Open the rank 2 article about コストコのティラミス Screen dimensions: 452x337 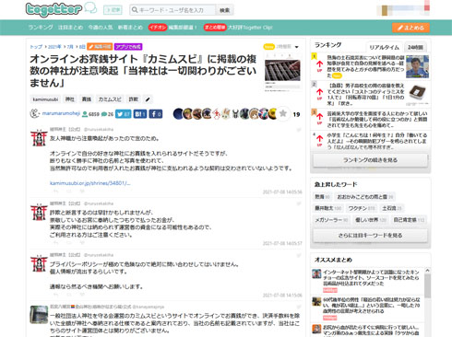366,94
